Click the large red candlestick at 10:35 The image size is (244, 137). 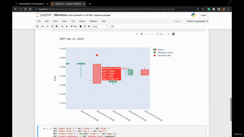click(97, 73)
